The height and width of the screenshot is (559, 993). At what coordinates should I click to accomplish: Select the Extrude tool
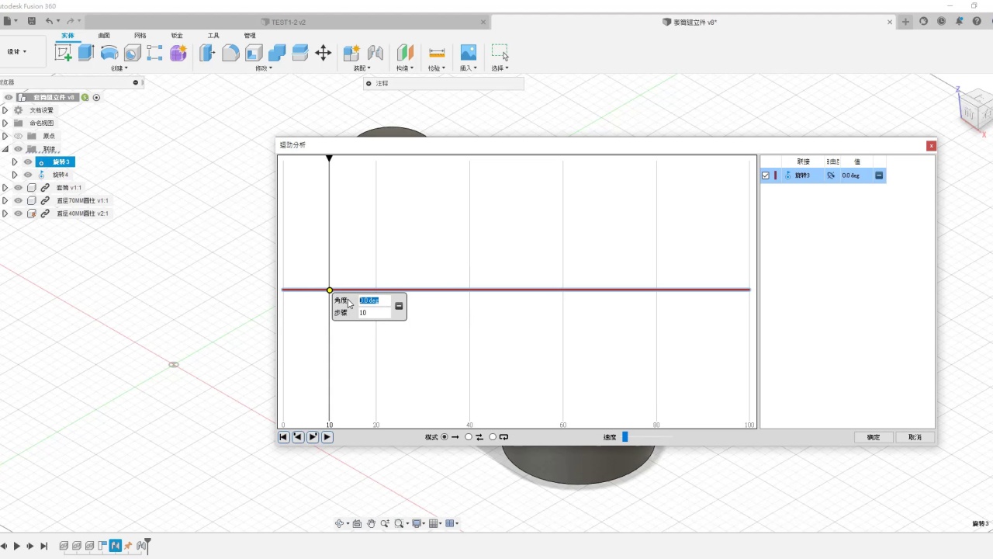coord(86,53)
